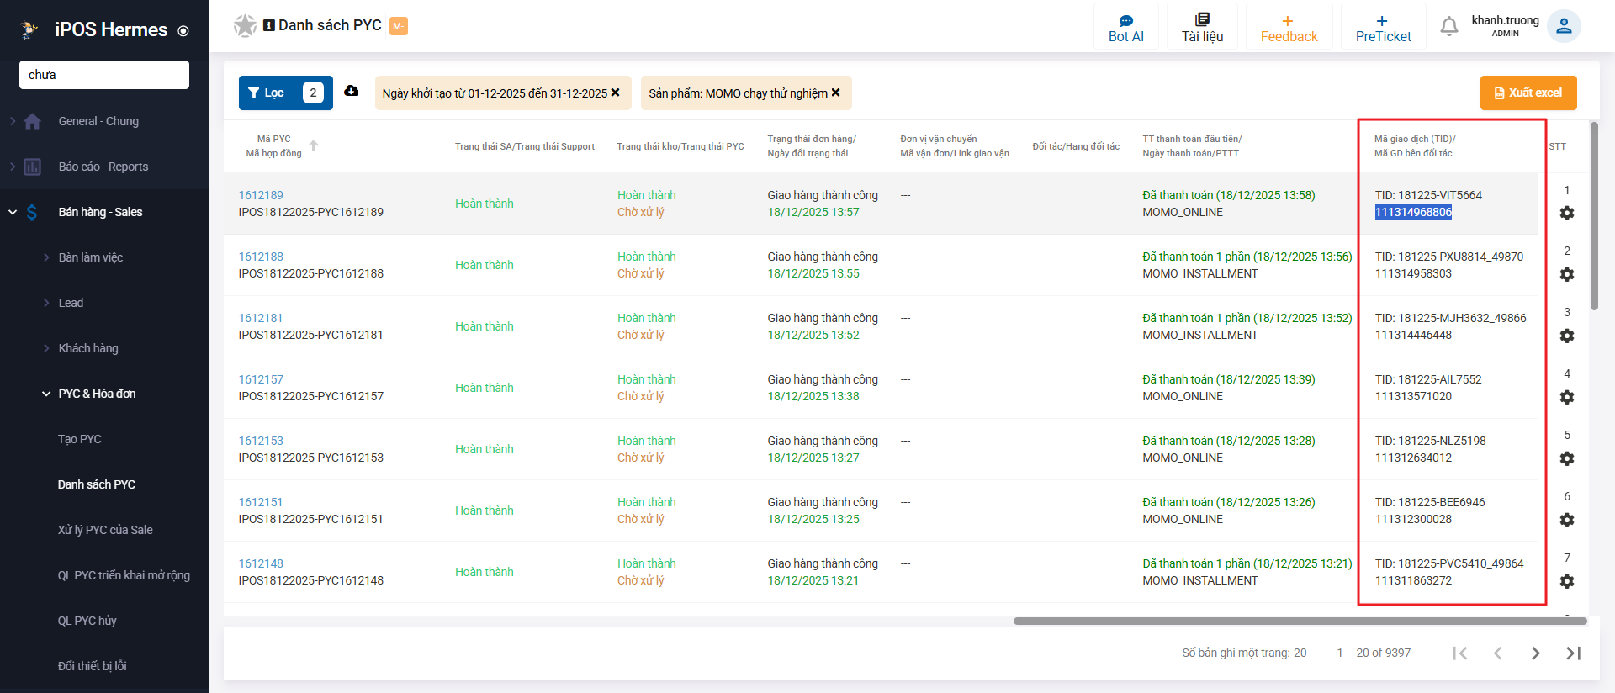Image resolution: width=1615 pixels, height=693 pixels.
Task: Click the iPOS Hermes logo
Action: [30, 30]
